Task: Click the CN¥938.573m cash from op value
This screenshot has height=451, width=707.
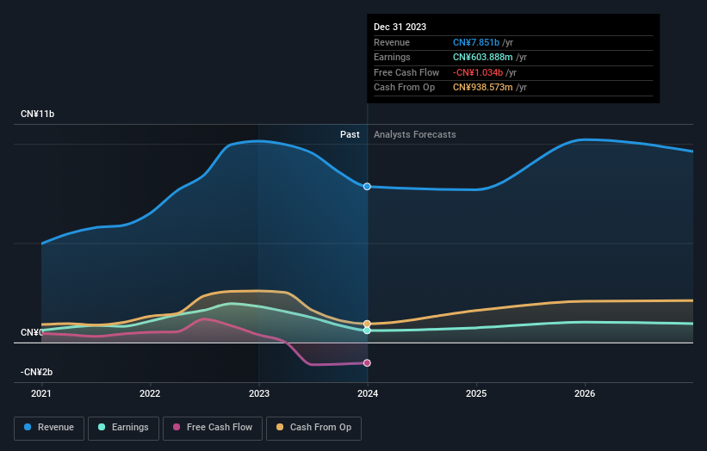Action: click(483, 88)
